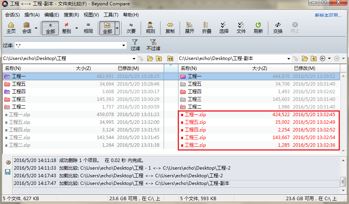This screenshot has height=204, width=349.
Task: Open the 操作(A) menu
Action: click(32, 15)
